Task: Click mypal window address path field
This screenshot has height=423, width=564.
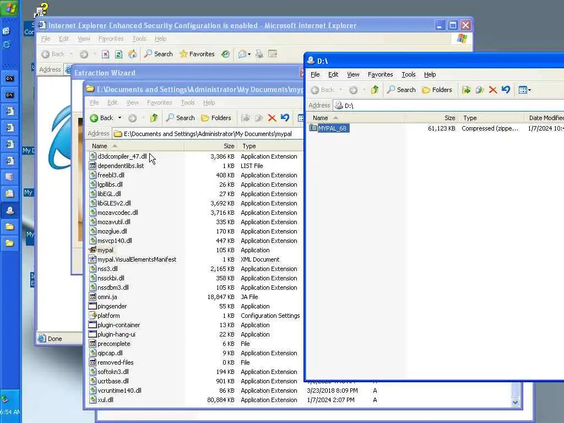Action: tap(208, 134)
